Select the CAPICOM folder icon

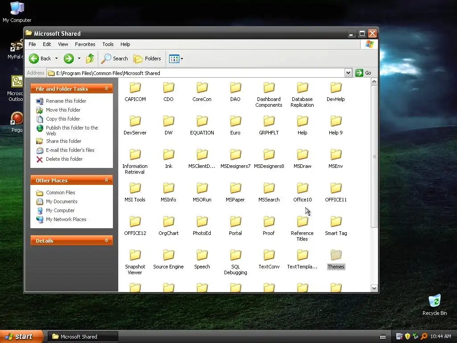pyautogui.click(x=135, y=88)
